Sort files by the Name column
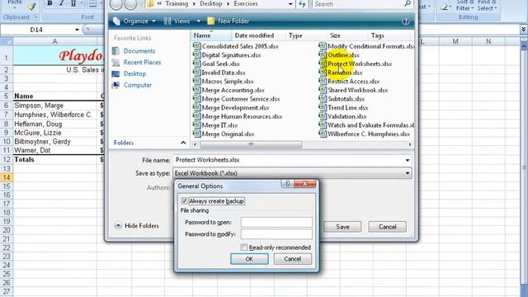This screenshot has height=297, width=528. pos(211,35)
